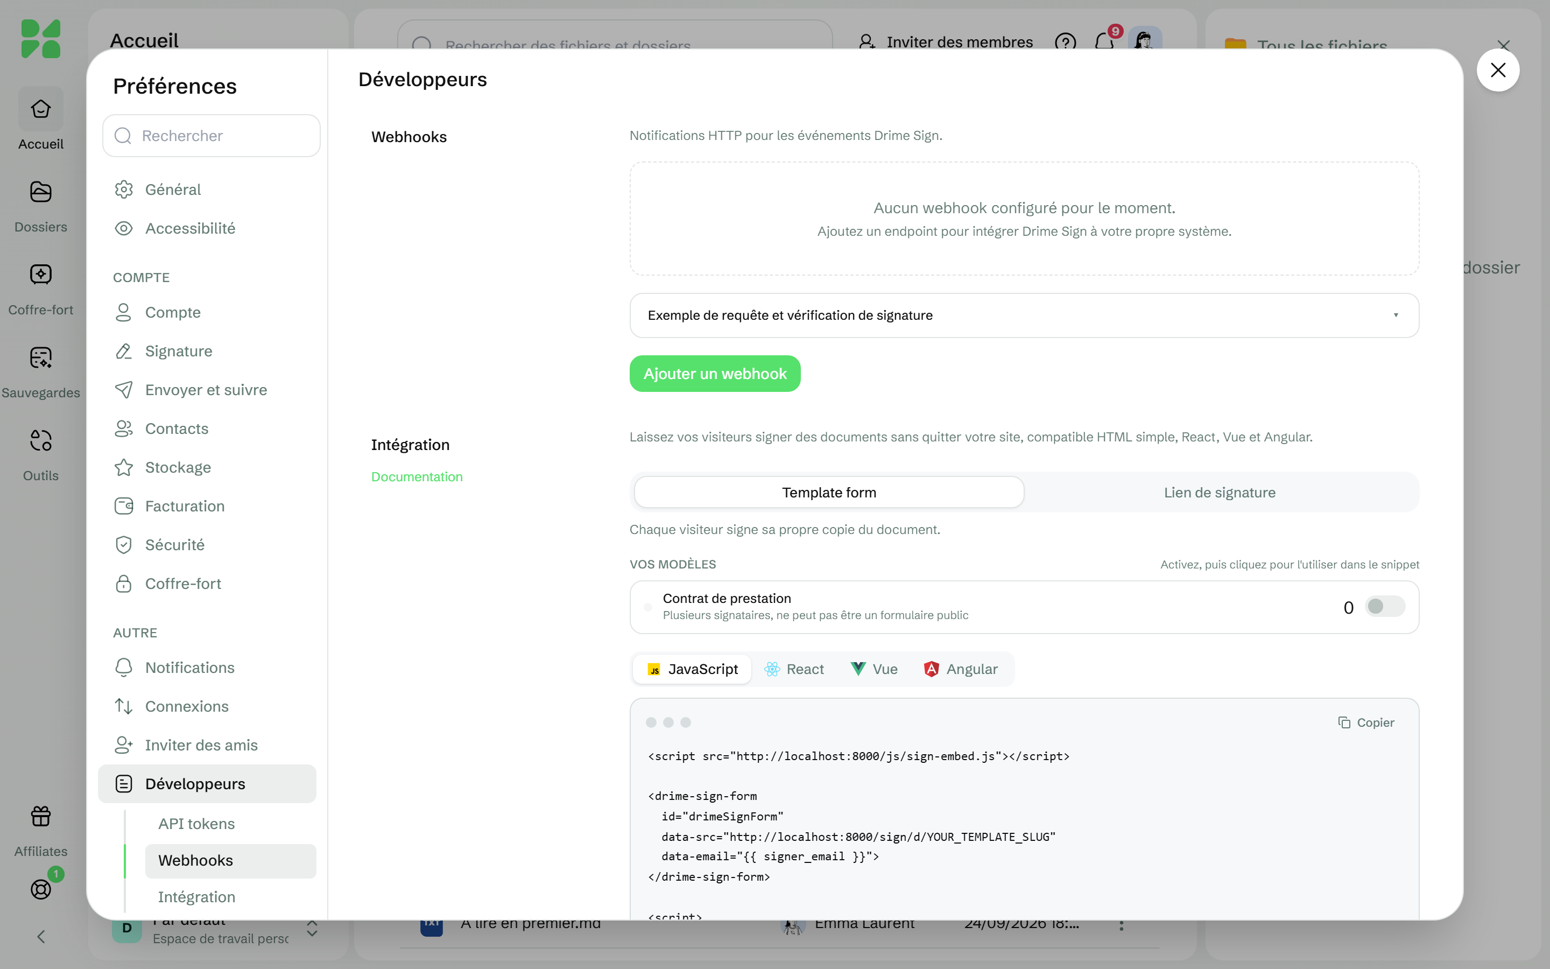Viewport: 1550px width, 969px height.
Task: Select Intégration sub-item in sidebar
Action: 230,896
